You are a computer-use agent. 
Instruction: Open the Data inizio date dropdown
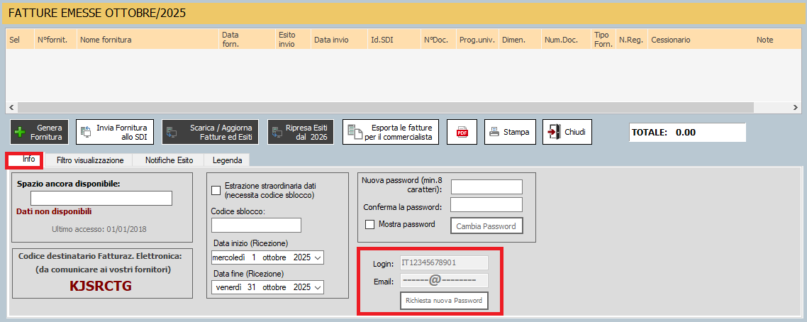[317, 257]
